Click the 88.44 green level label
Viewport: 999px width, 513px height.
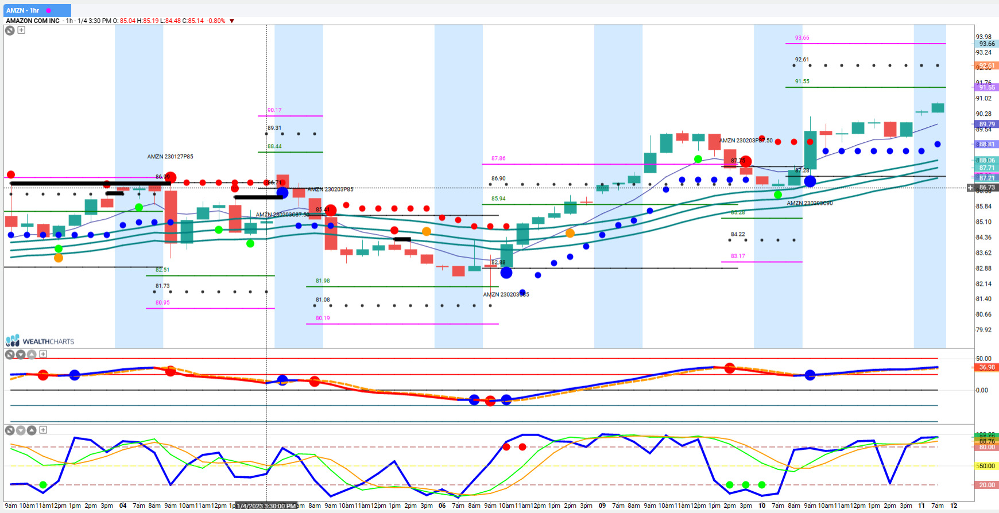coord(274,146)
